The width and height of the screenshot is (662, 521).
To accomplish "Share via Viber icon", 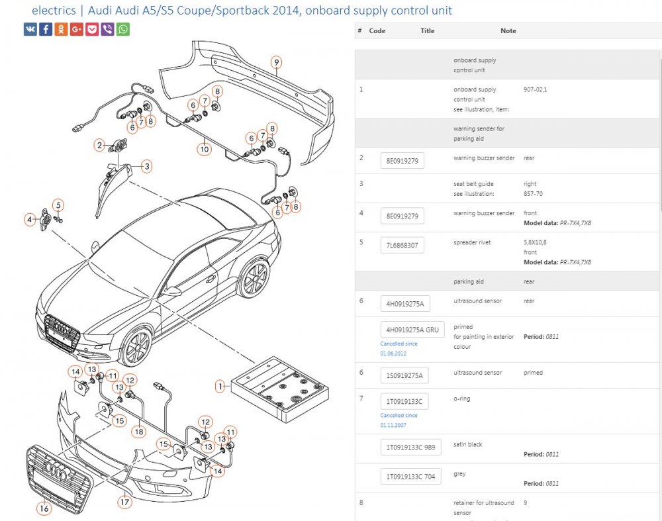I will click(x=108, y=29).
